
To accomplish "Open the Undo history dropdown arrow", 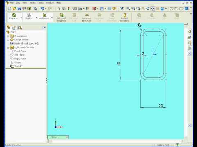I will click(46, 9).
